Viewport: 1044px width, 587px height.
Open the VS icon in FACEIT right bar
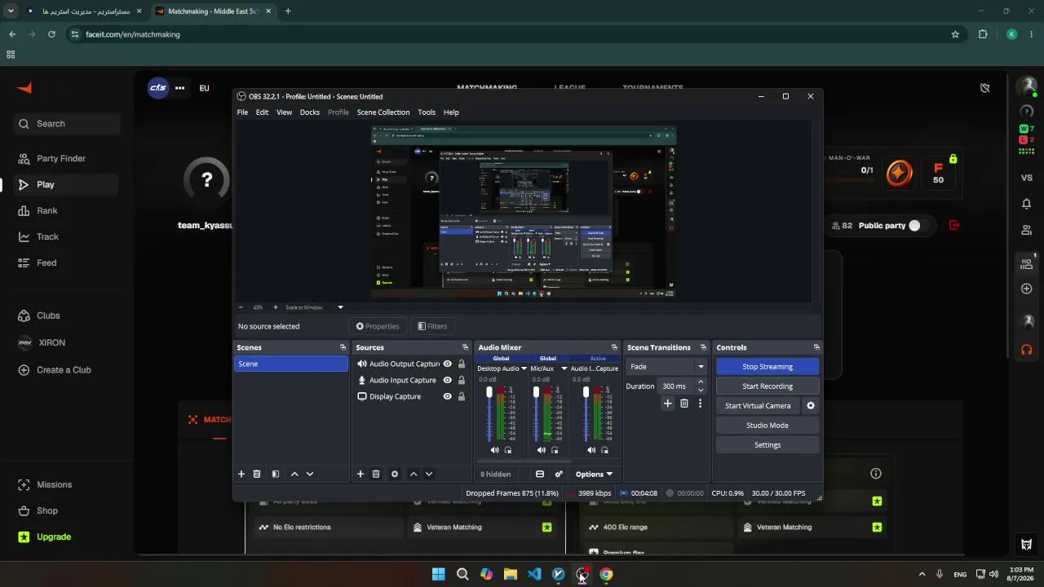[x=1027, y=178]
